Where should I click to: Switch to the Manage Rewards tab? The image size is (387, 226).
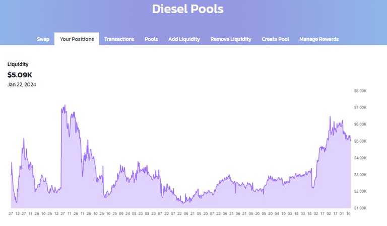coord(319,39)
